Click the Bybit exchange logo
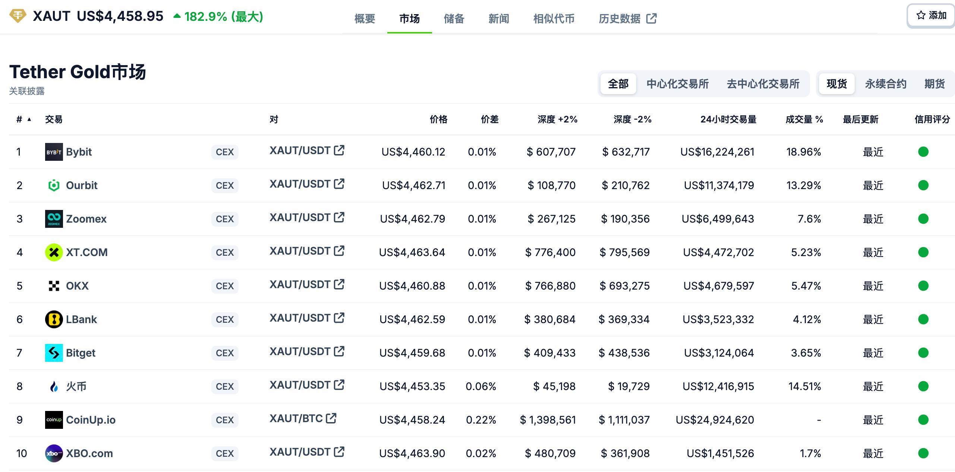Viewport: 955px width, 472px height. [54, 152]
